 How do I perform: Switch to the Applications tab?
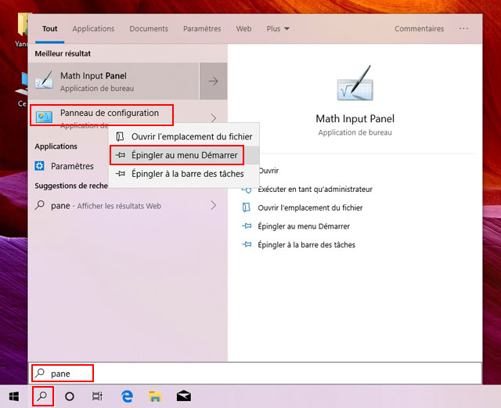click(x=93, y=29)
